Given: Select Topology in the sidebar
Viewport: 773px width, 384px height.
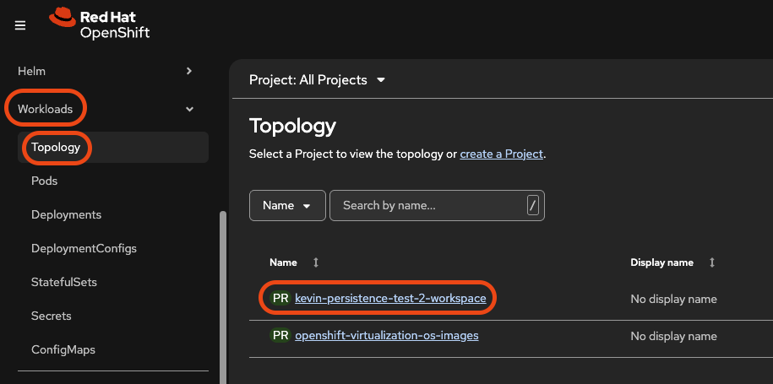Looking at the screenshot, I should [x=113, y=147].
